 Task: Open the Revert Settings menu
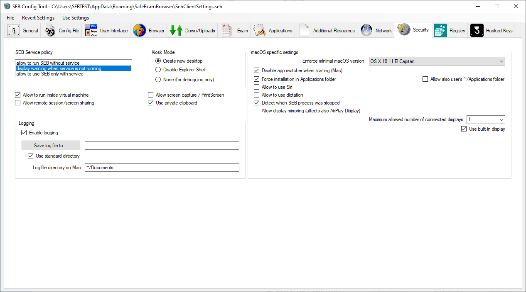(38, 18)
